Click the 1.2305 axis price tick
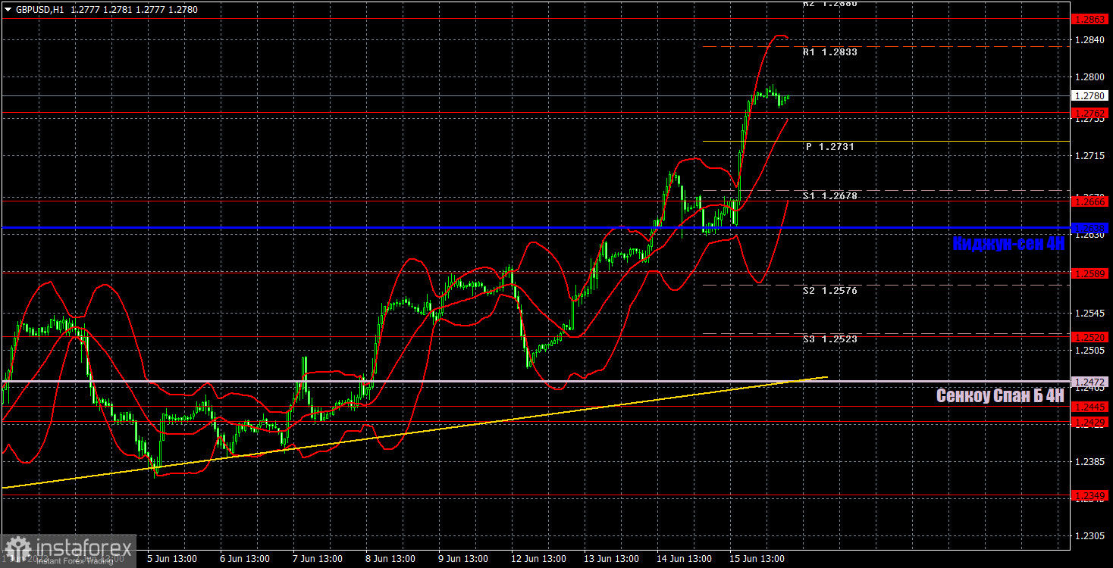This screenshot has height=568, width=1113. [x=1089, y=536]
